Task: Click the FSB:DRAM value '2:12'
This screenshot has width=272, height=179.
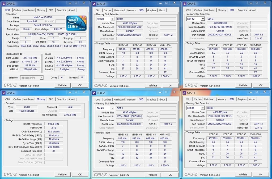Action: [54, 128]
